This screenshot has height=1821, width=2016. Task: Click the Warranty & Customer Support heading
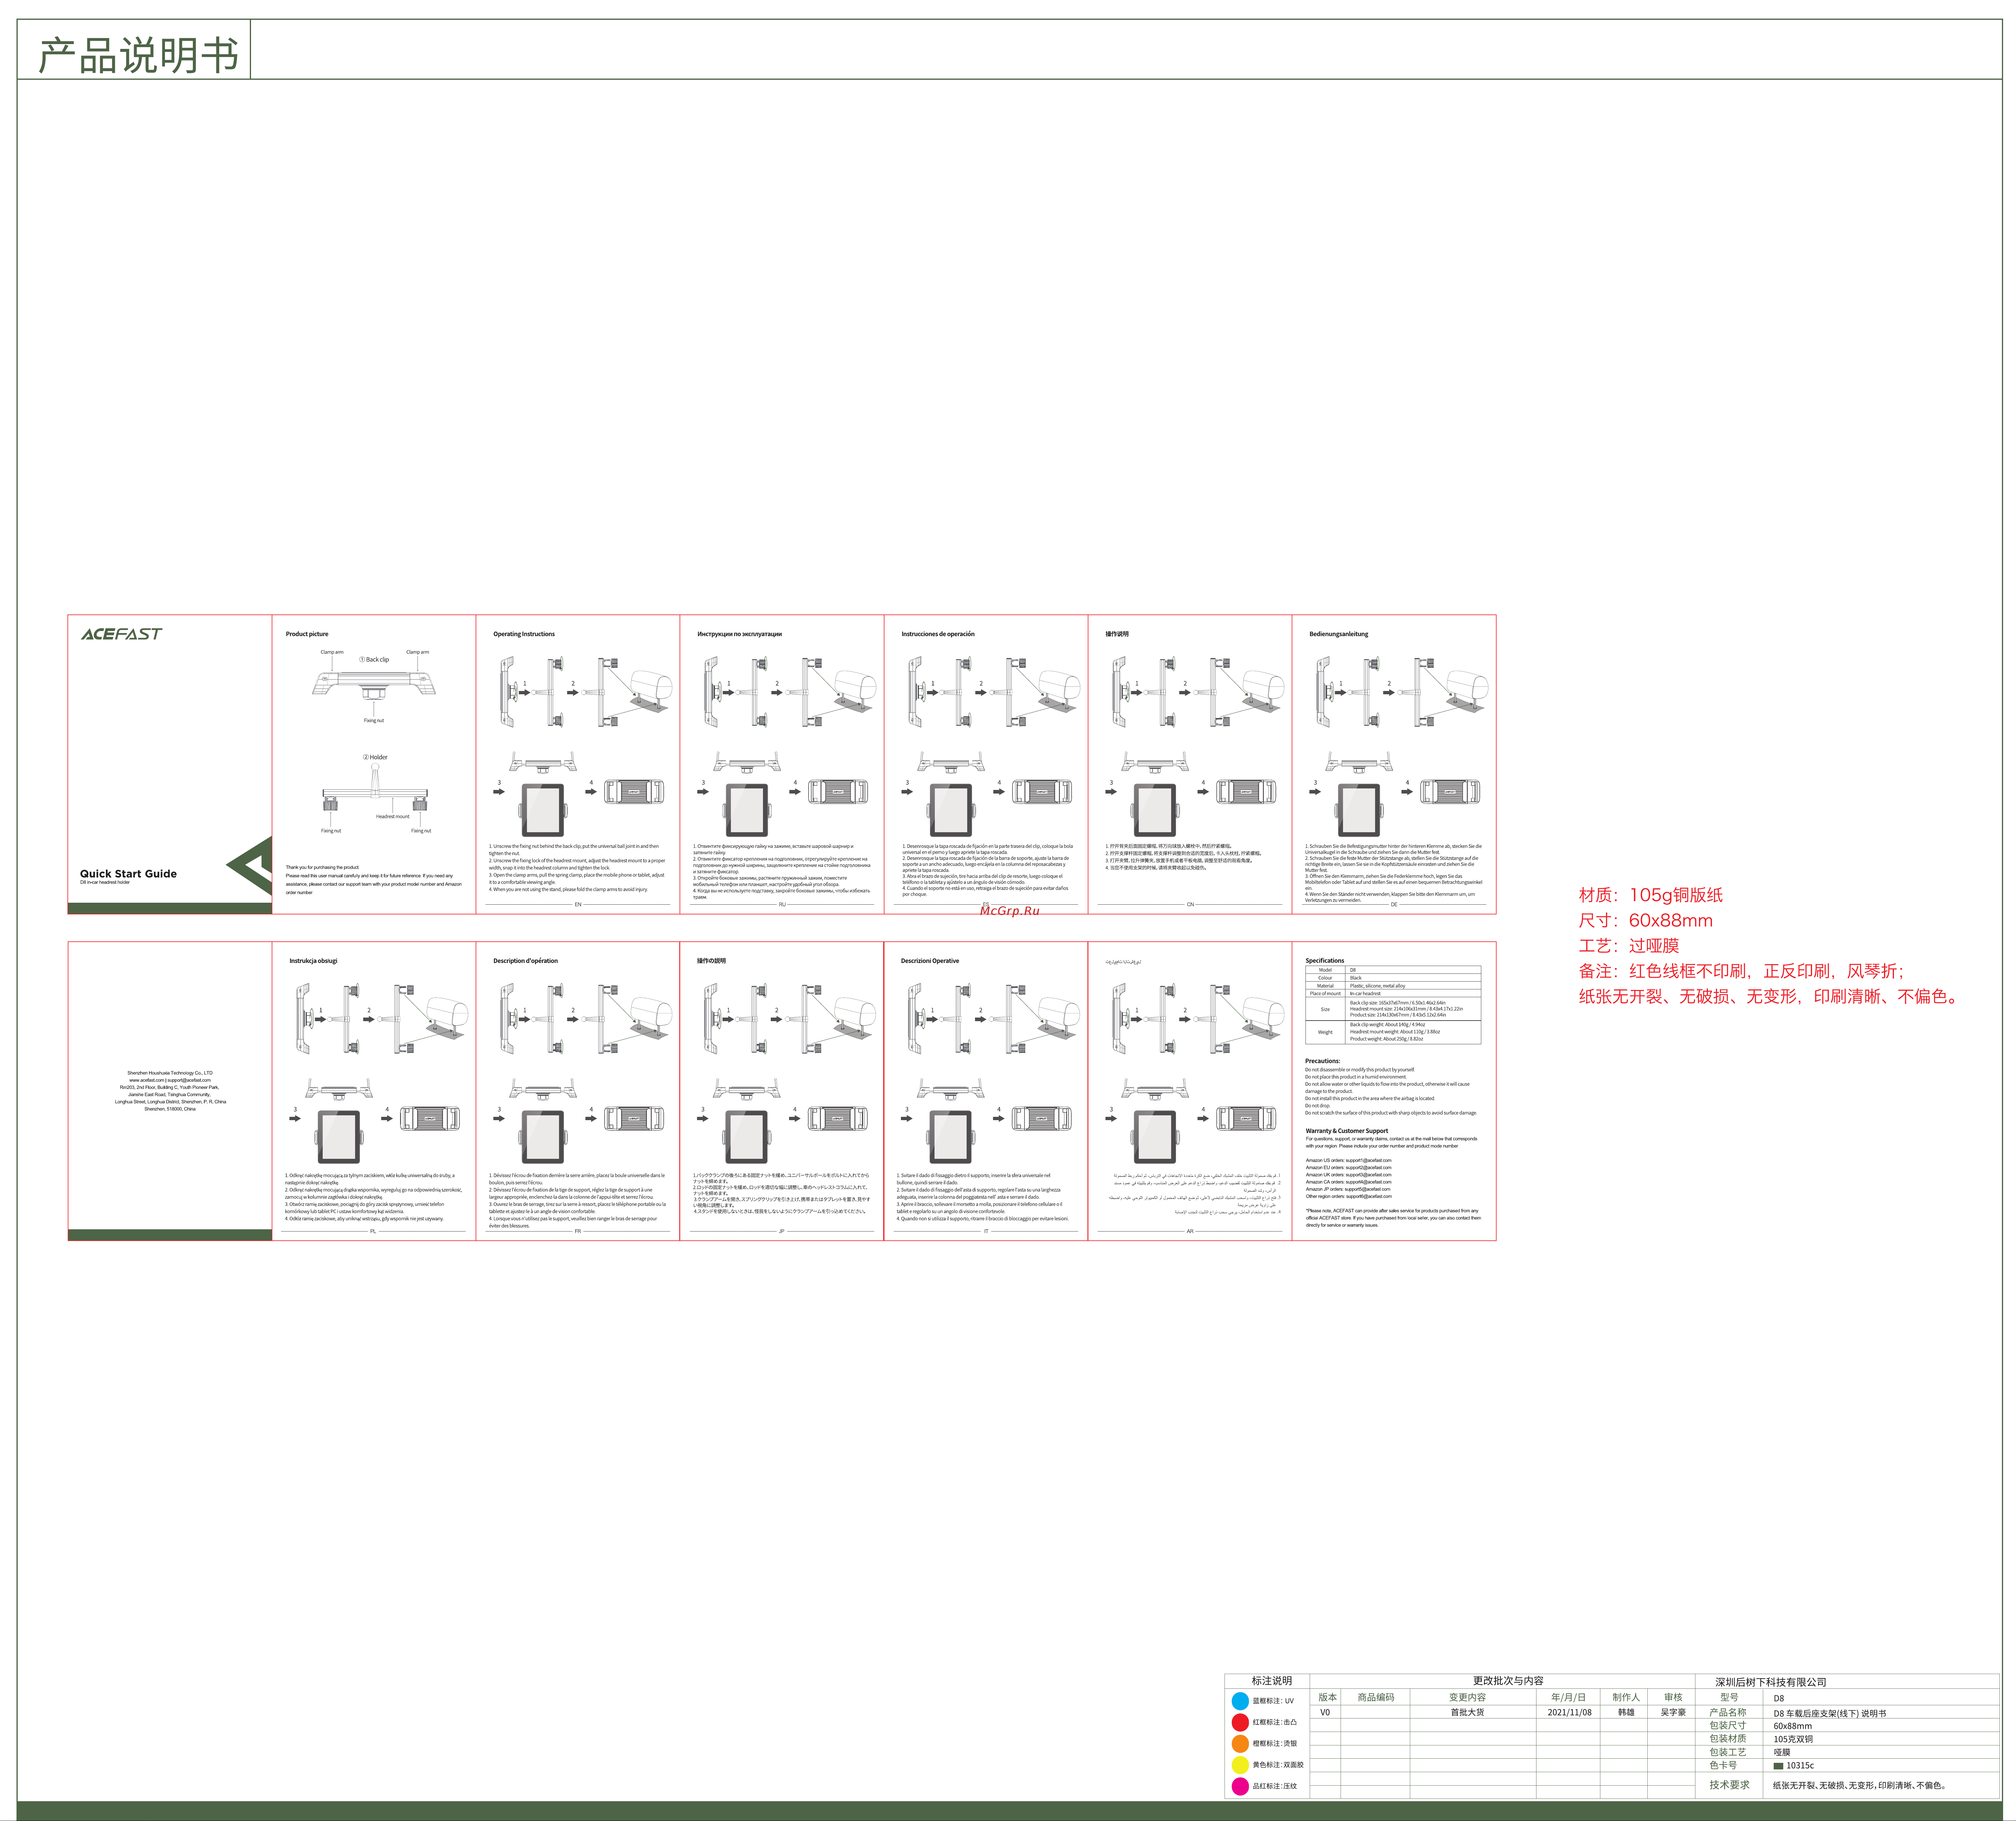tap(1347, 1131)
